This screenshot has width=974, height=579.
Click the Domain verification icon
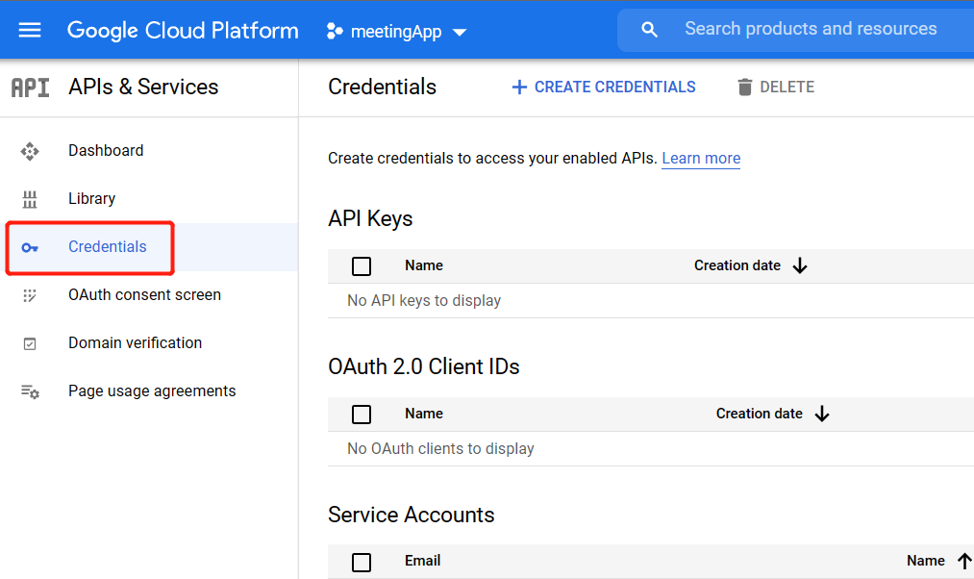click(30, 343)
